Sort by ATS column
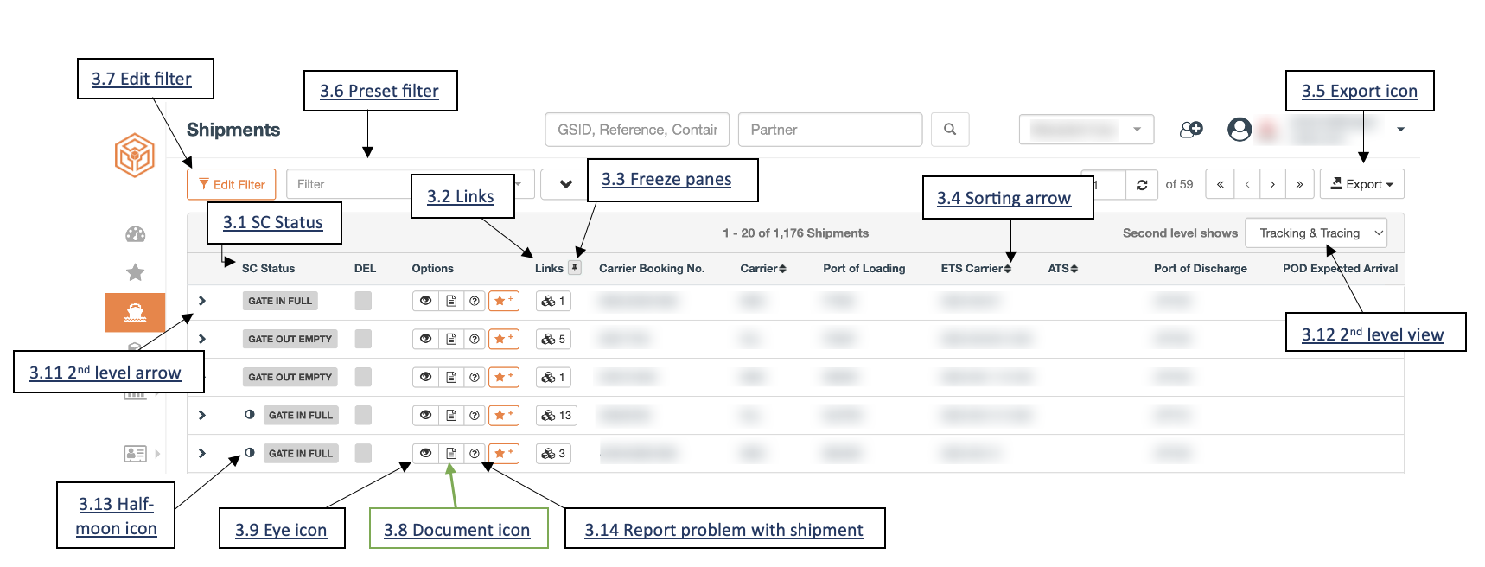This screenshot has height=567, width=1485. coord(1063,269)
